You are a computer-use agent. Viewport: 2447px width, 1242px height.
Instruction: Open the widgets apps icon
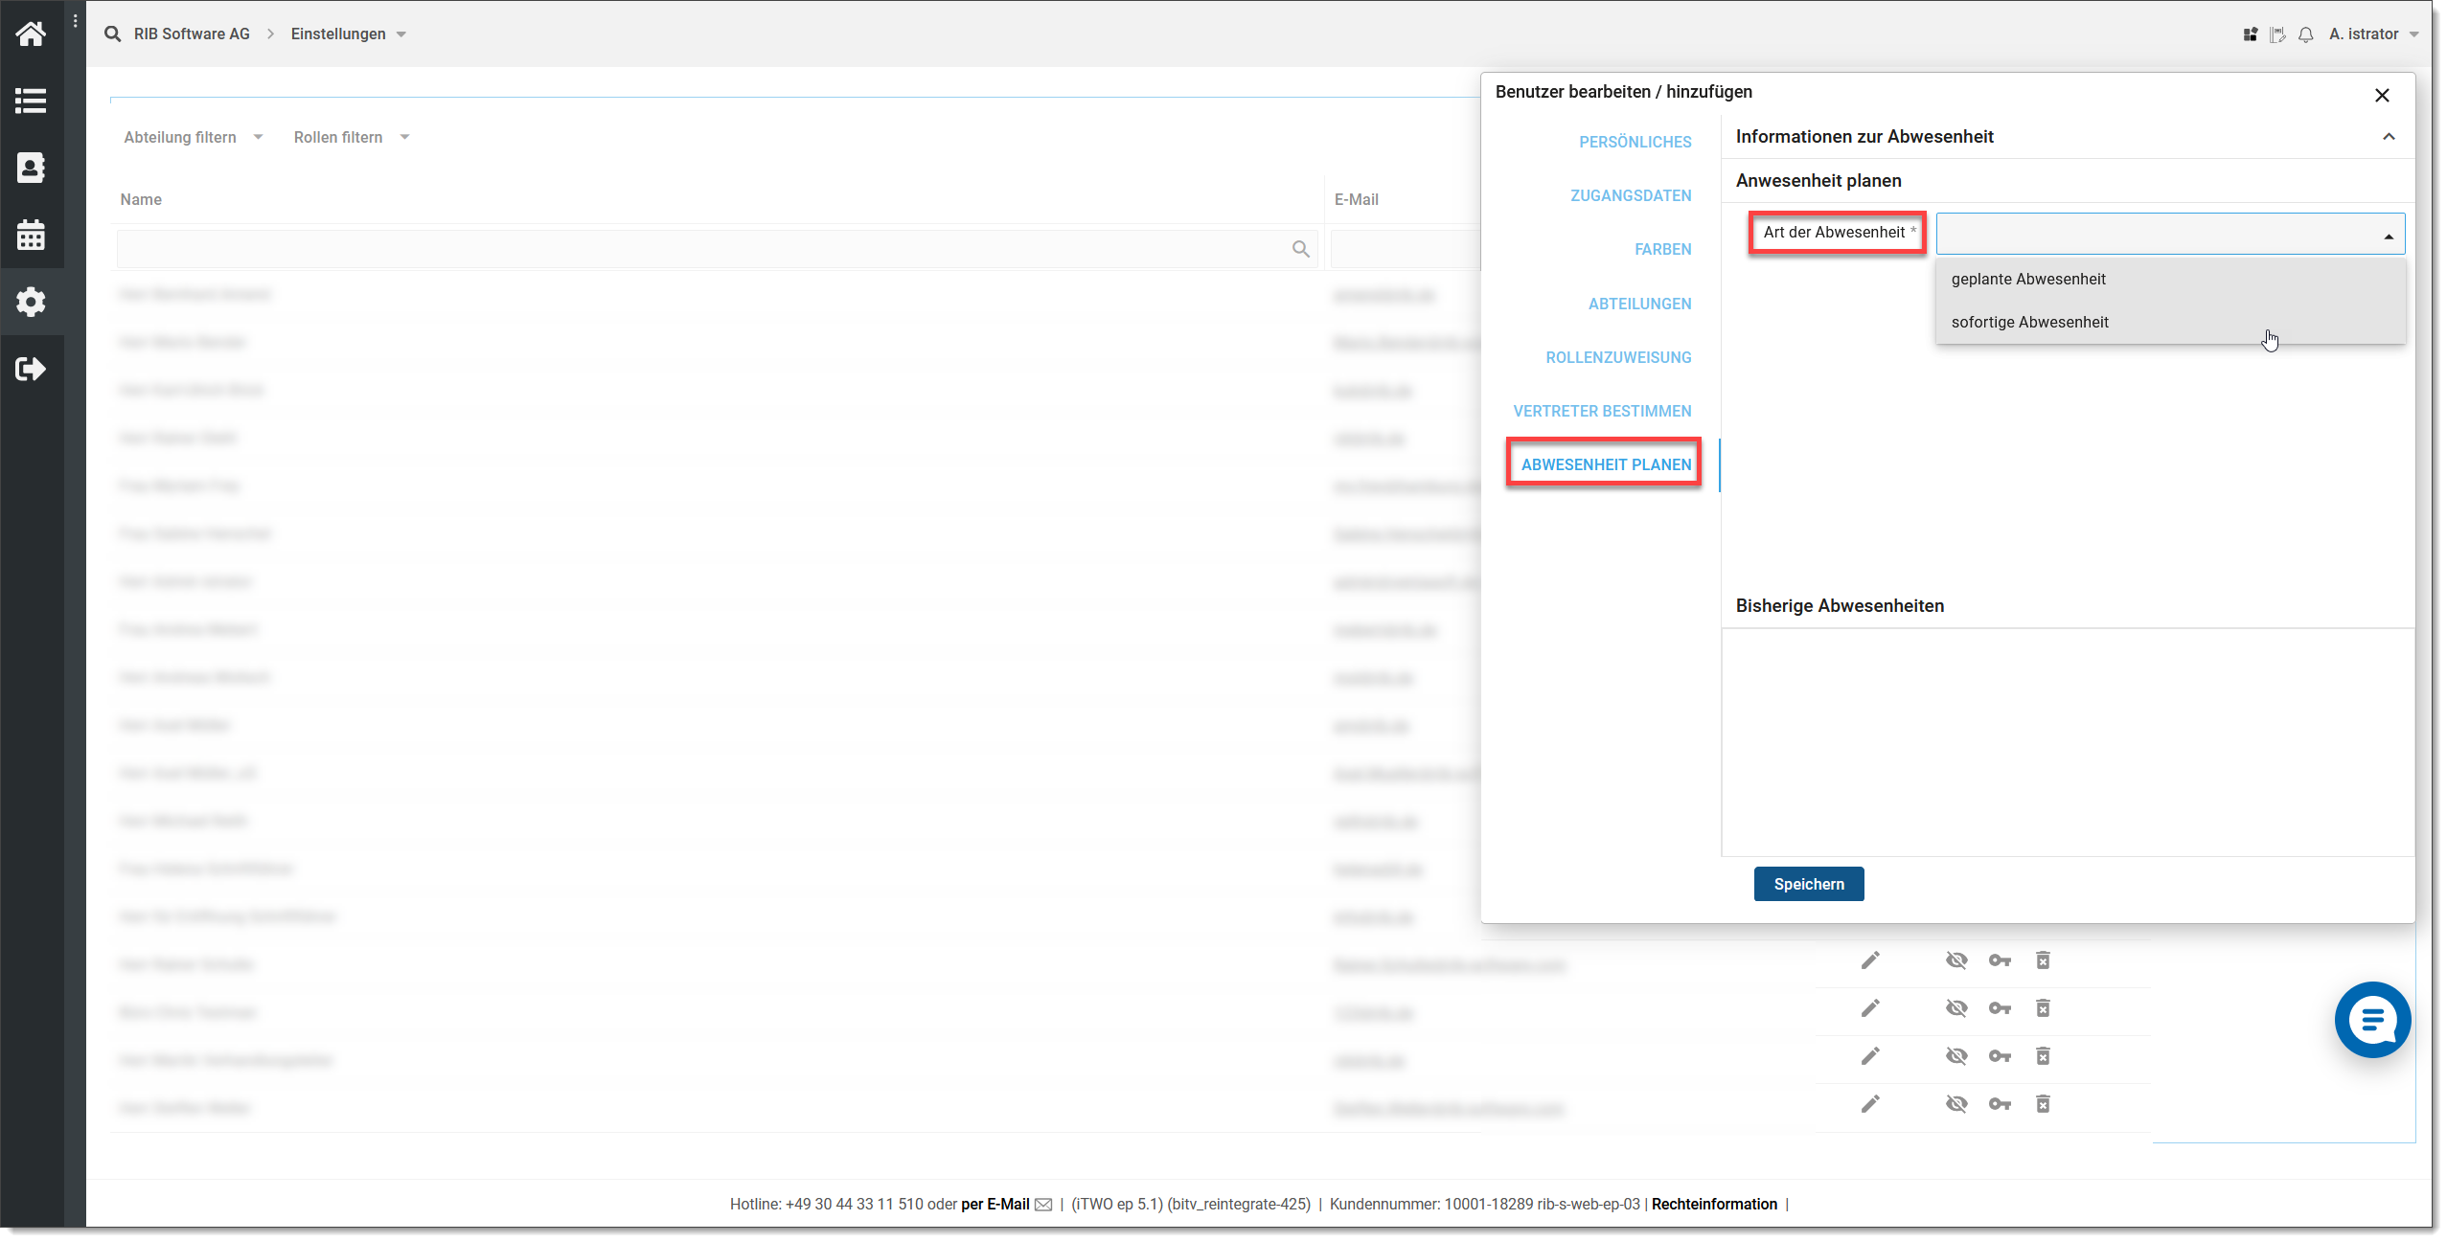pyautogui.click(x=2251, y=34)
